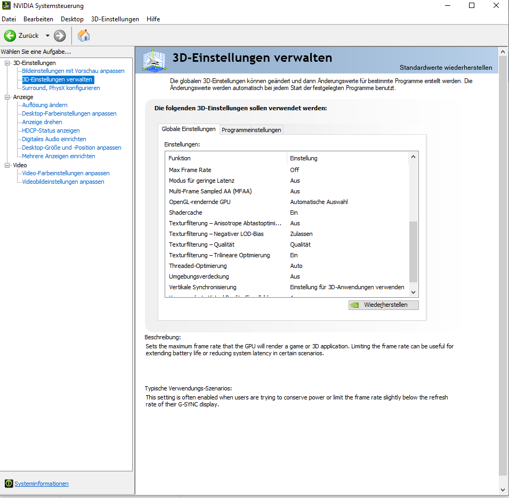Click settings list scroll down arrow
The image size is (509, 498).
pos(413,292)
